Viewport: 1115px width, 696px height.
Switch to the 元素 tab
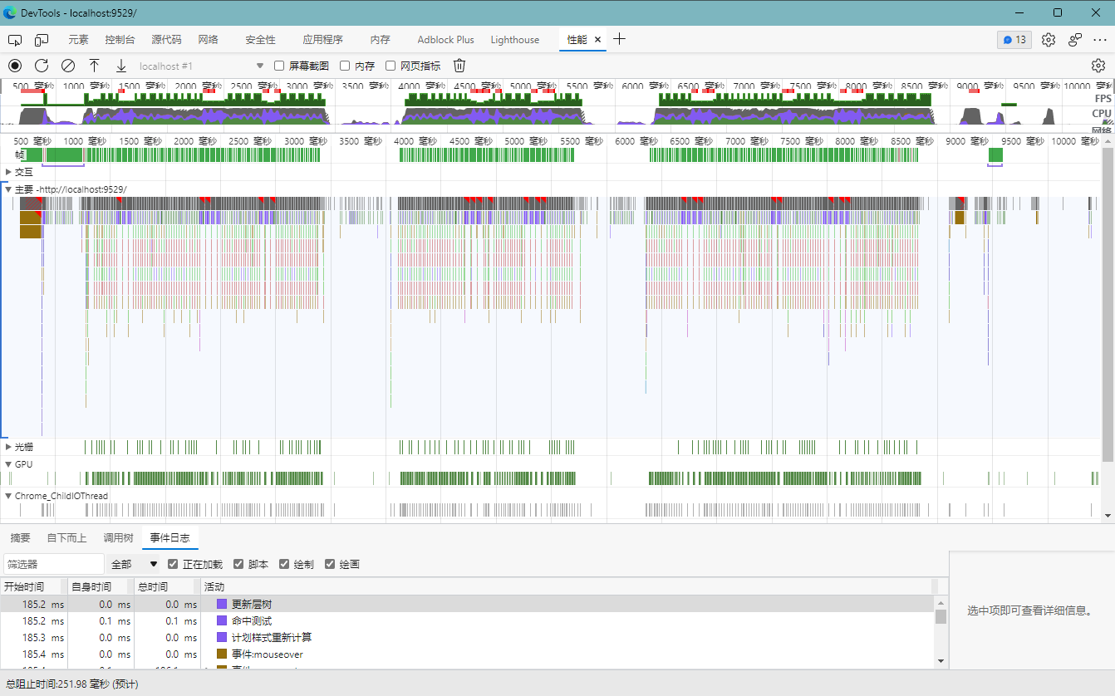tap(78, 40)
